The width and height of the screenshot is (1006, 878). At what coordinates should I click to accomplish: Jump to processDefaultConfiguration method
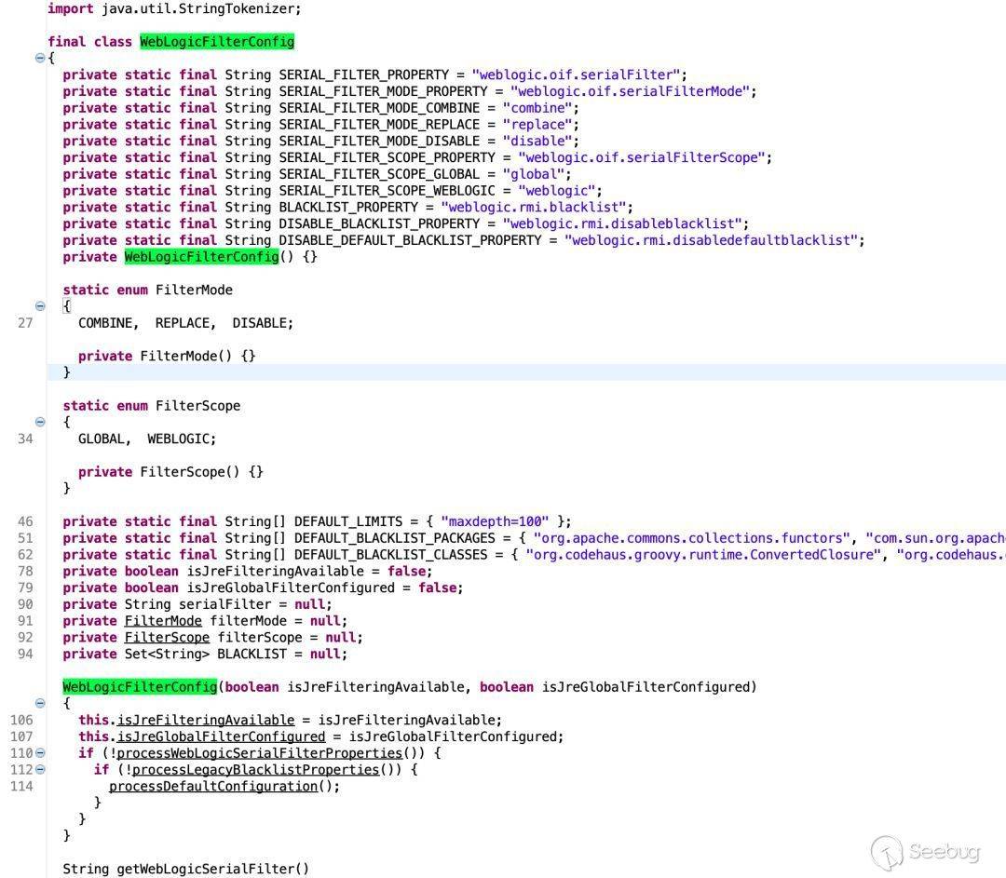coord(213,786)
